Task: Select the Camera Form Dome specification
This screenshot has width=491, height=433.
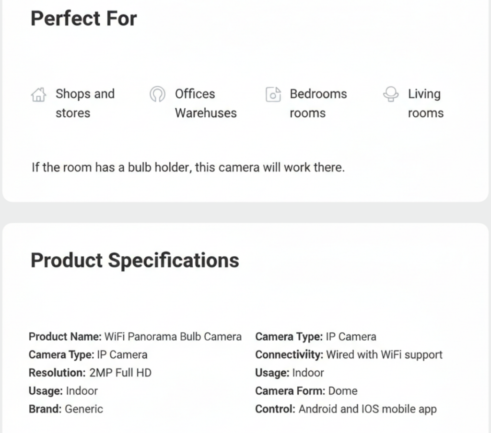Action: (x=306, y=391)
